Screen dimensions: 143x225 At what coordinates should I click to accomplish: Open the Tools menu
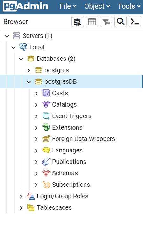click(129, 6)
